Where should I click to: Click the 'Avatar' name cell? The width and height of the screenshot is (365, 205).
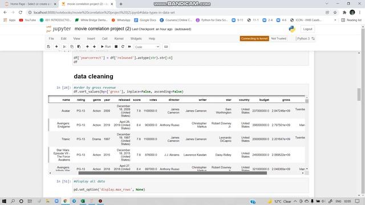click(x=66, y=111)
